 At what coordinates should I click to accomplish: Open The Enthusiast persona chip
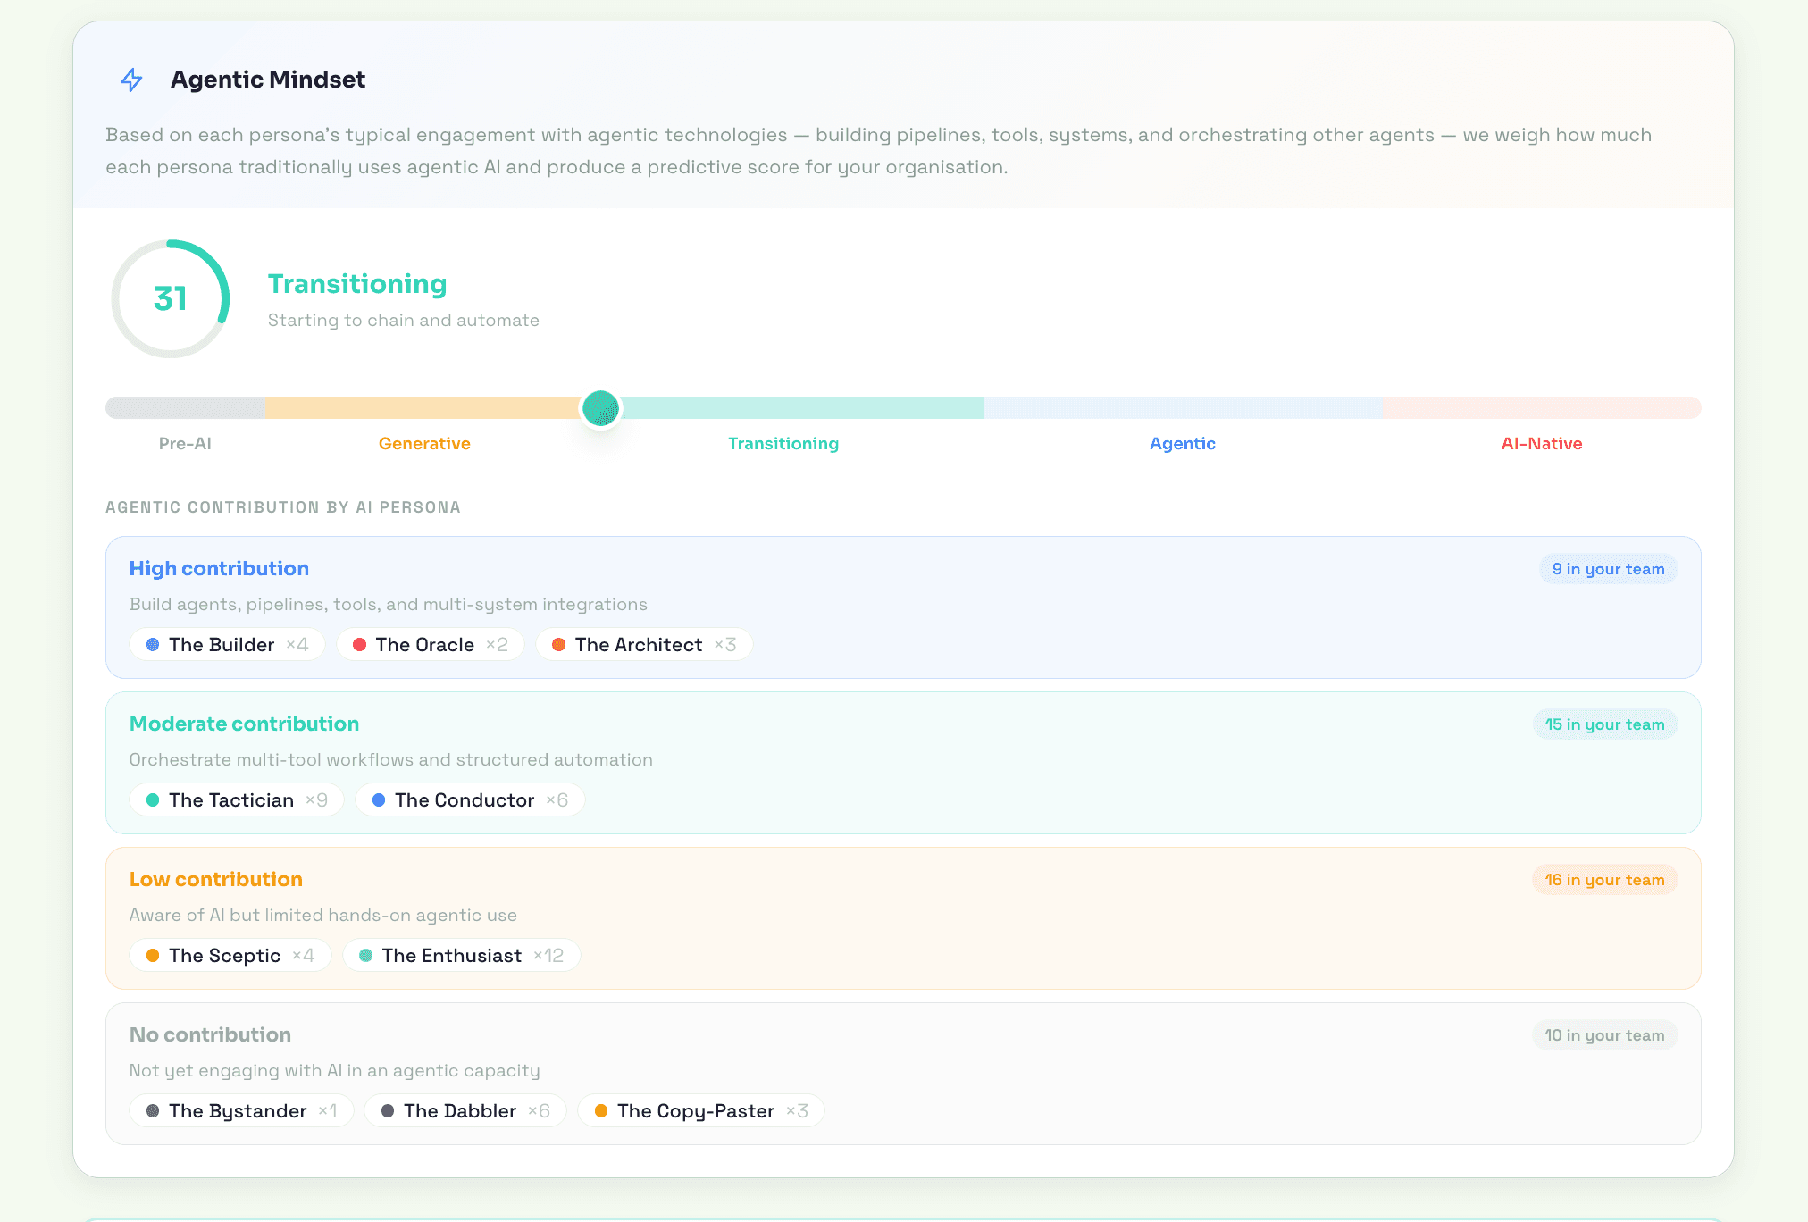click(x=462, y=956)
